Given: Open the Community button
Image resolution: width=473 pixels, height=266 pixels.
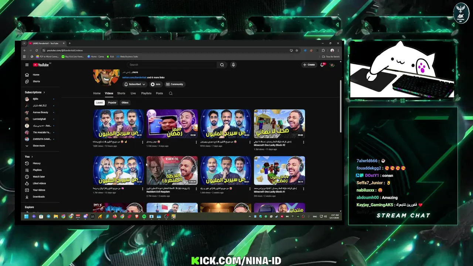Looking at the screenshot, I should (x=174, y=84).
